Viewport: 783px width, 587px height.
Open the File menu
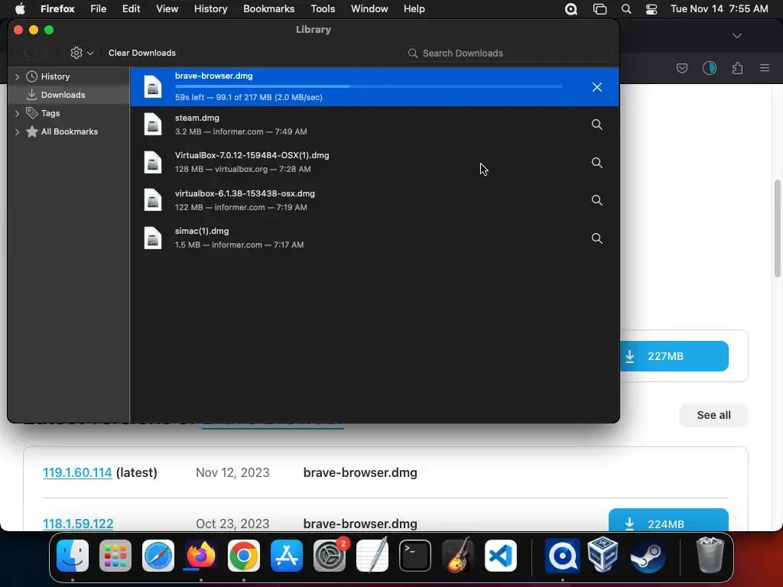click(99, 9)
